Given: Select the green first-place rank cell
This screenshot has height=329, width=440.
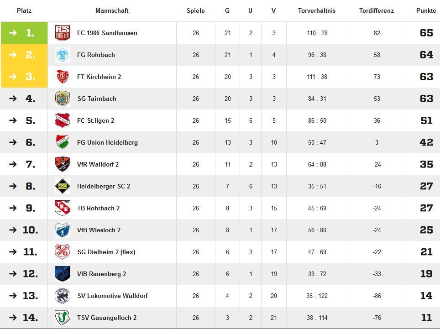Looking at the screenshot, I should [24, 33].
